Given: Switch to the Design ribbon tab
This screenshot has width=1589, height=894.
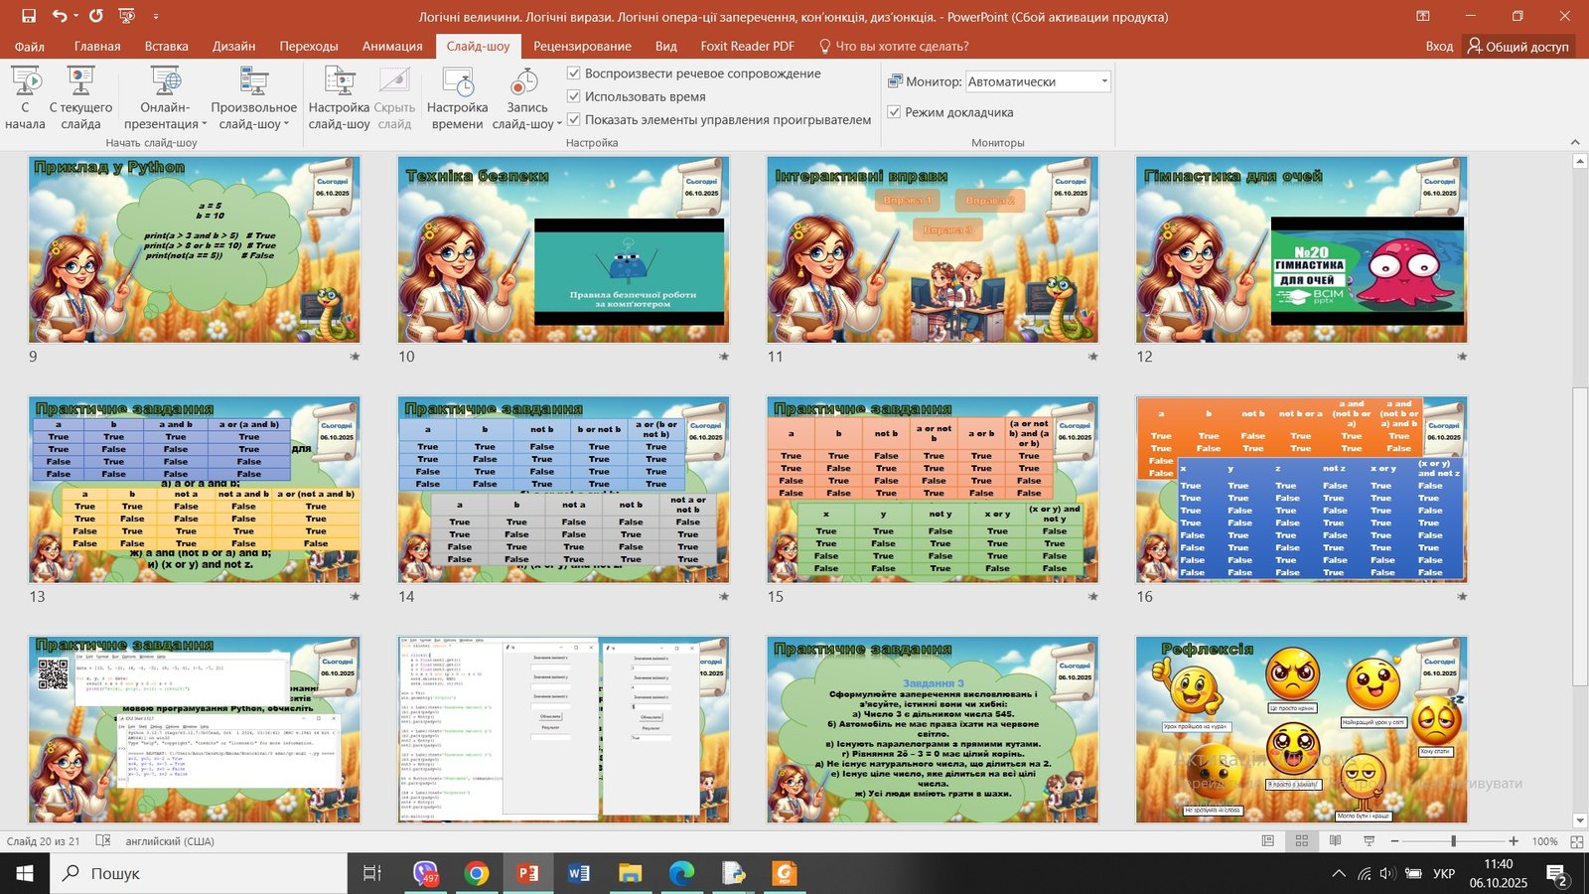Looking at the screenshot, I should [x=233, y=46].
